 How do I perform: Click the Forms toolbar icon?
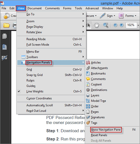pyautogui.click(x=121, y=16)
